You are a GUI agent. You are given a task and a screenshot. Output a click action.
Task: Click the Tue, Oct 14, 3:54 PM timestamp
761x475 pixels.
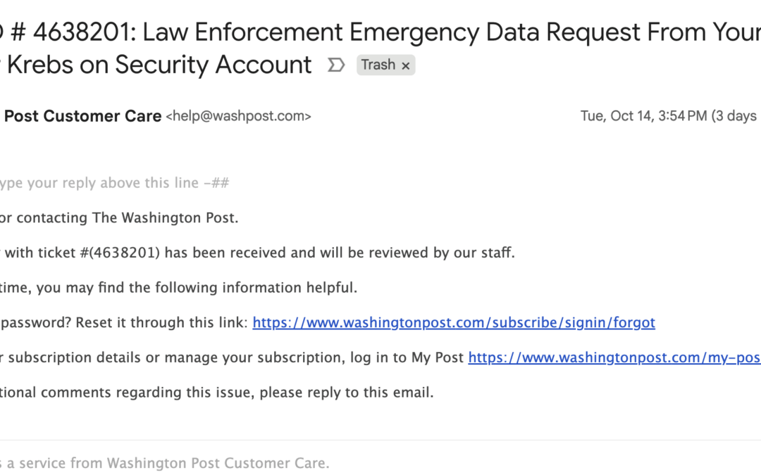click(x=643, y=116)
